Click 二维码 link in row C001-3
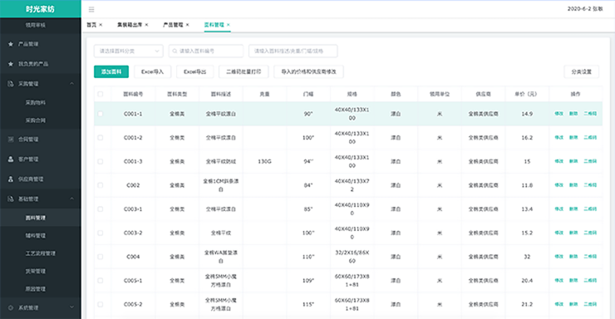This screenshot has width=615, height=319. [x=590, y=161]
